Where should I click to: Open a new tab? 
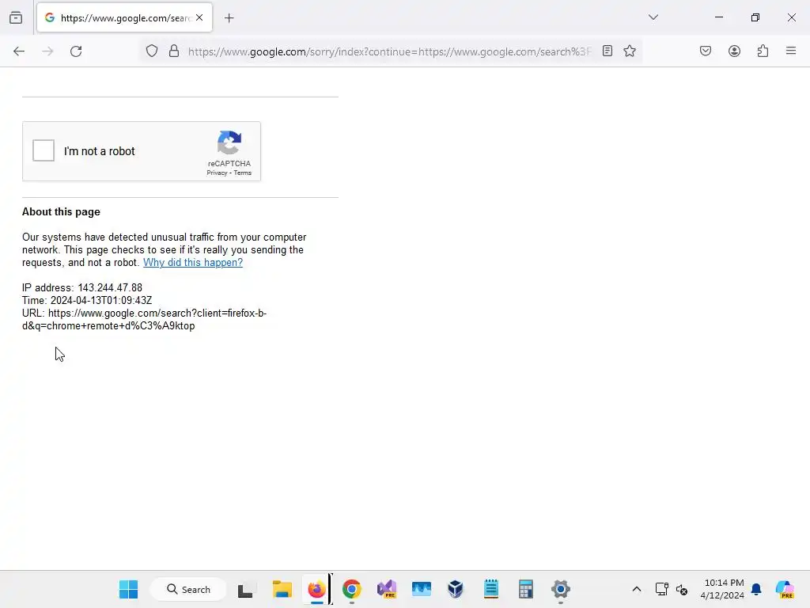229,18
